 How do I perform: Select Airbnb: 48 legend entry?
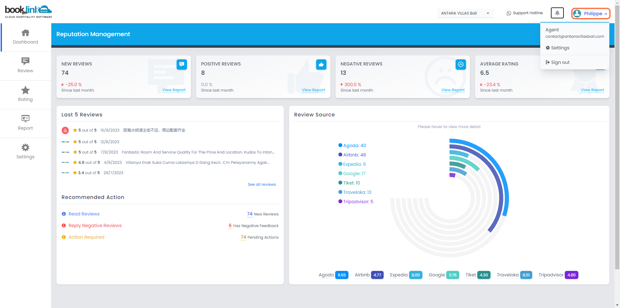[352, 155]
